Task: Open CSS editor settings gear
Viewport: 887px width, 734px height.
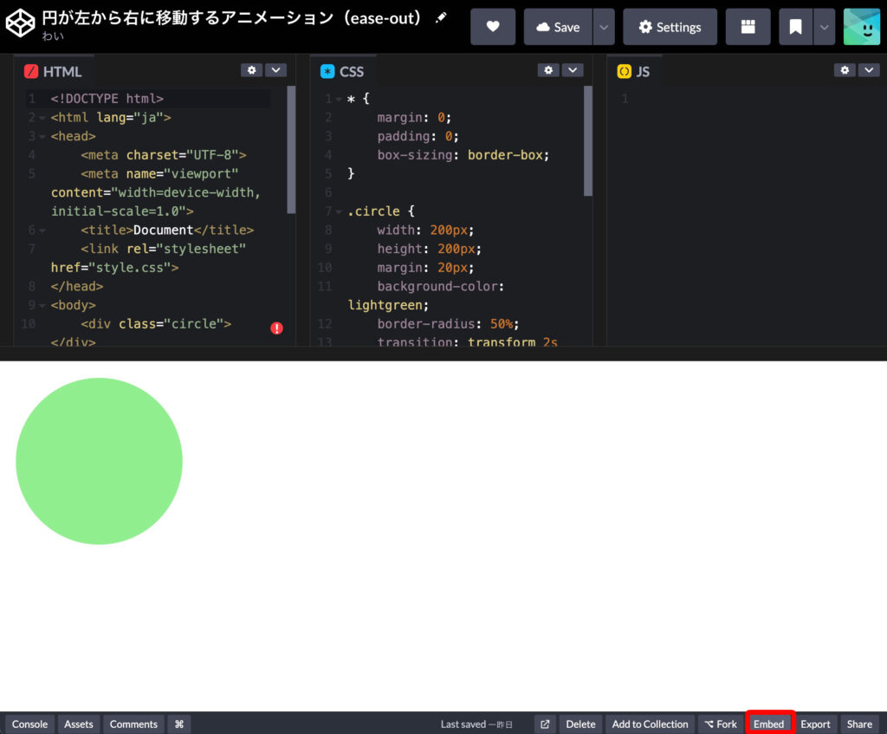Action: click(x=548, y=70)
